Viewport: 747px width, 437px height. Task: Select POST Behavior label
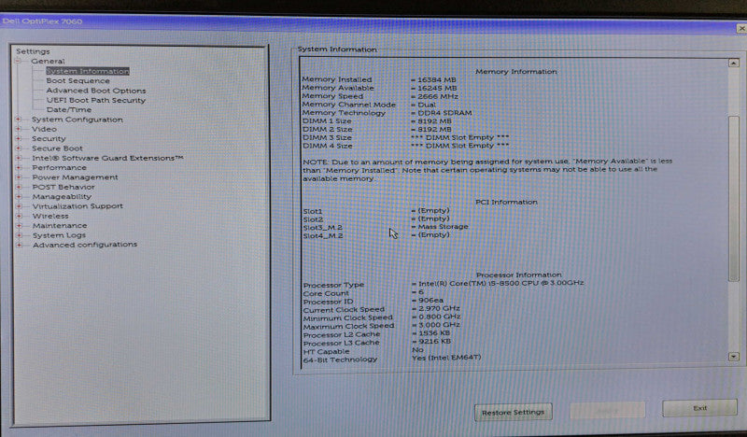(63, 187)
